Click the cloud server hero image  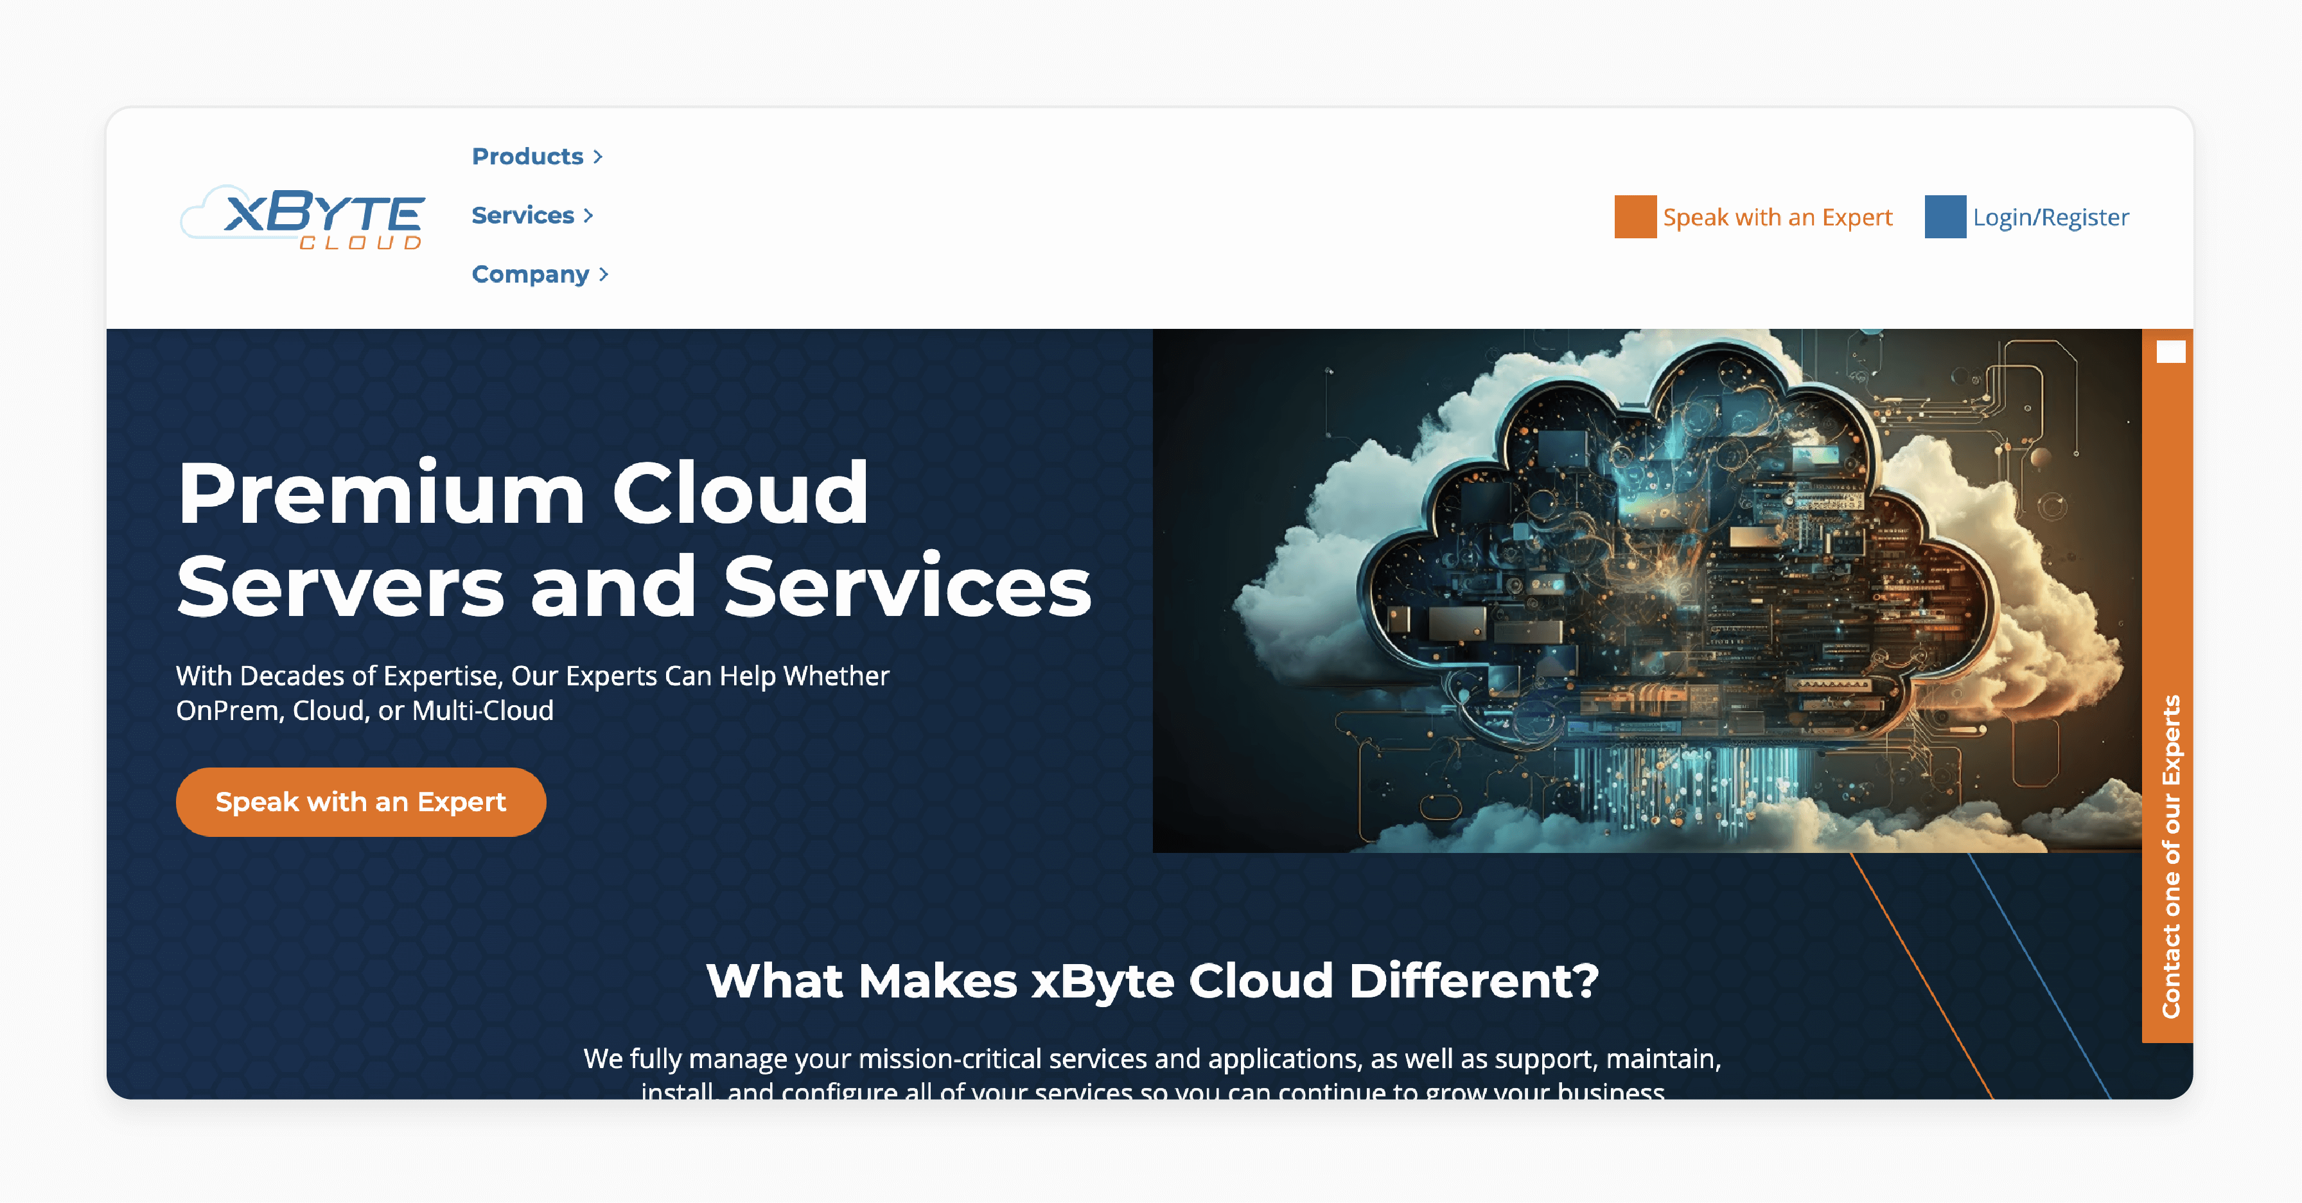click(1647, 591)
